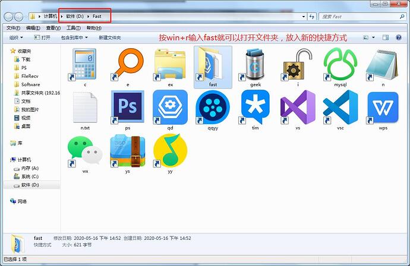Select the tim shortcut icon
Viewport: 410px width, 266px height.
pos(256,110)
